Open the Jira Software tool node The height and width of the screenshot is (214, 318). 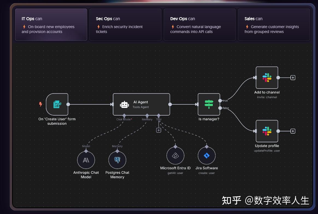(207, 155)
